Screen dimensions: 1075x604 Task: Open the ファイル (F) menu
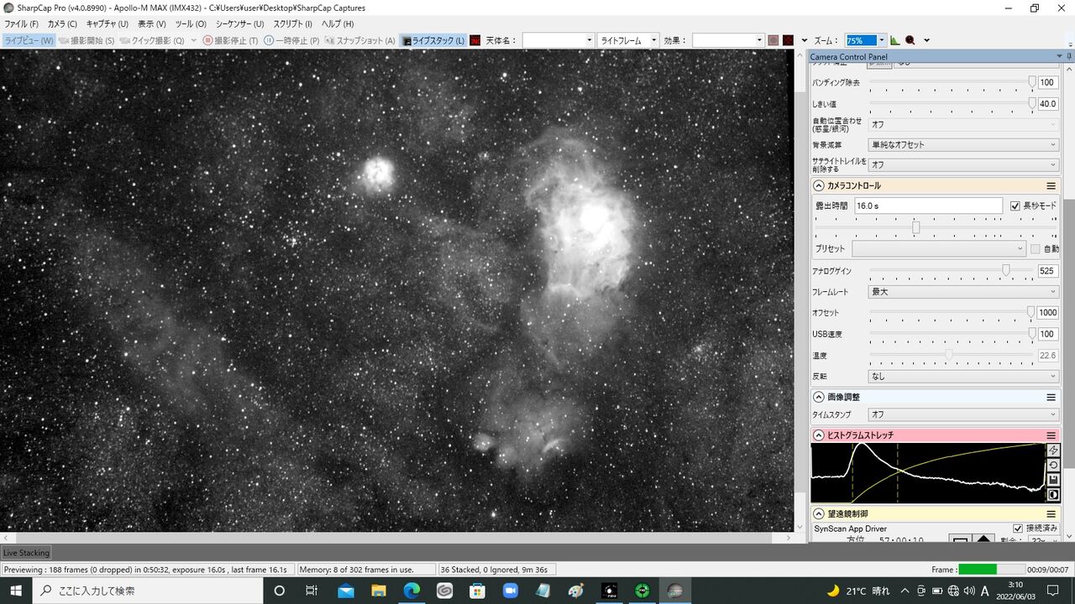coord(22,23)
